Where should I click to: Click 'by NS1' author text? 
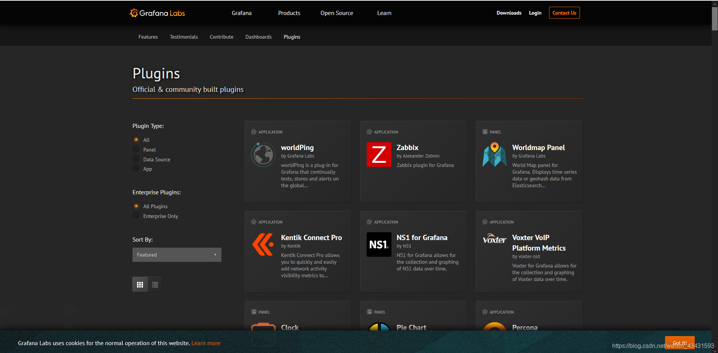coord(404,246)
